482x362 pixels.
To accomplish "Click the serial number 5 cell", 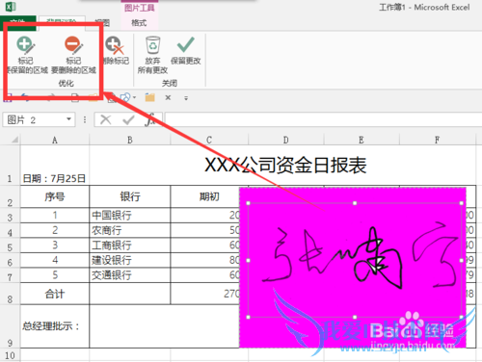I will tap(55, 275).
